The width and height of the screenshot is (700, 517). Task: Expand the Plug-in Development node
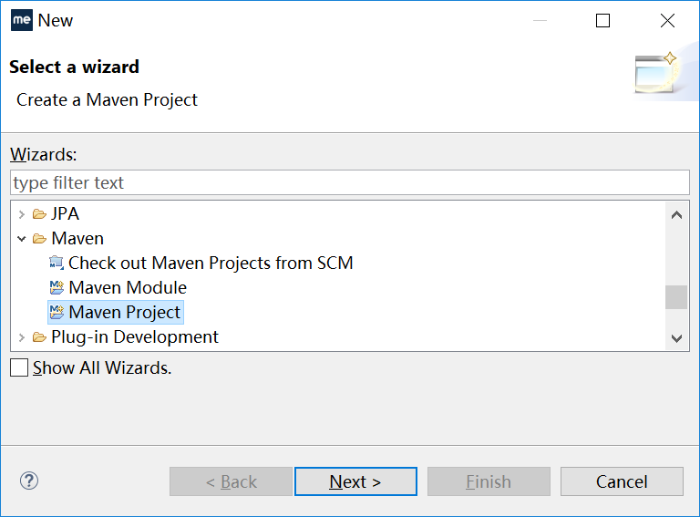click(x=22, y=337)
